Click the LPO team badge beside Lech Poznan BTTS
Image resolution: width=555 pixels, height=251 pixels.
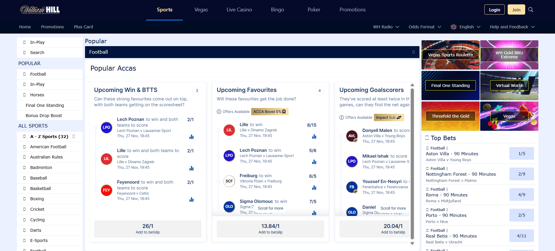tap(107, 128)
